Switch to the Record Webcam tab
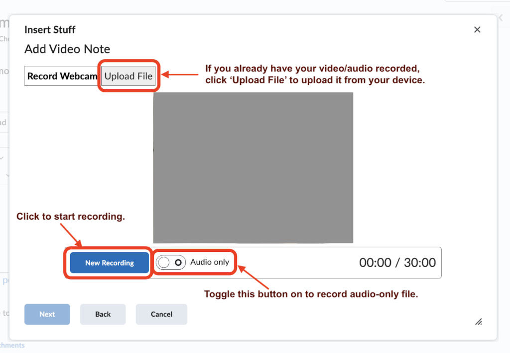This screenshot has height=353, width=510. point(62,76)
